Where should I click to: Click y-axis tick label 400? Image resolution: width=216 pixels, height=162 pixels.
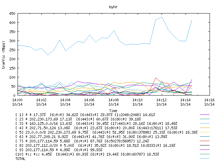pos(12,23)
